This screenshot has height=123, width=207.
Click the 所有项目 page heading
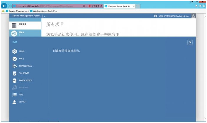(55, 25)
